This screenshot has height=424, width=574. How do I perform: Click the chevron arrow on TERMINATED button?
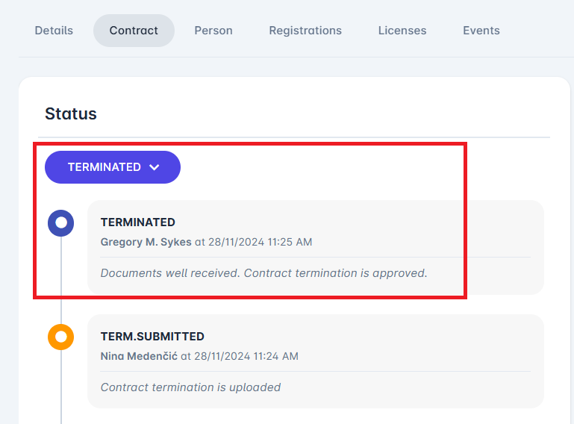pos(155,167)
